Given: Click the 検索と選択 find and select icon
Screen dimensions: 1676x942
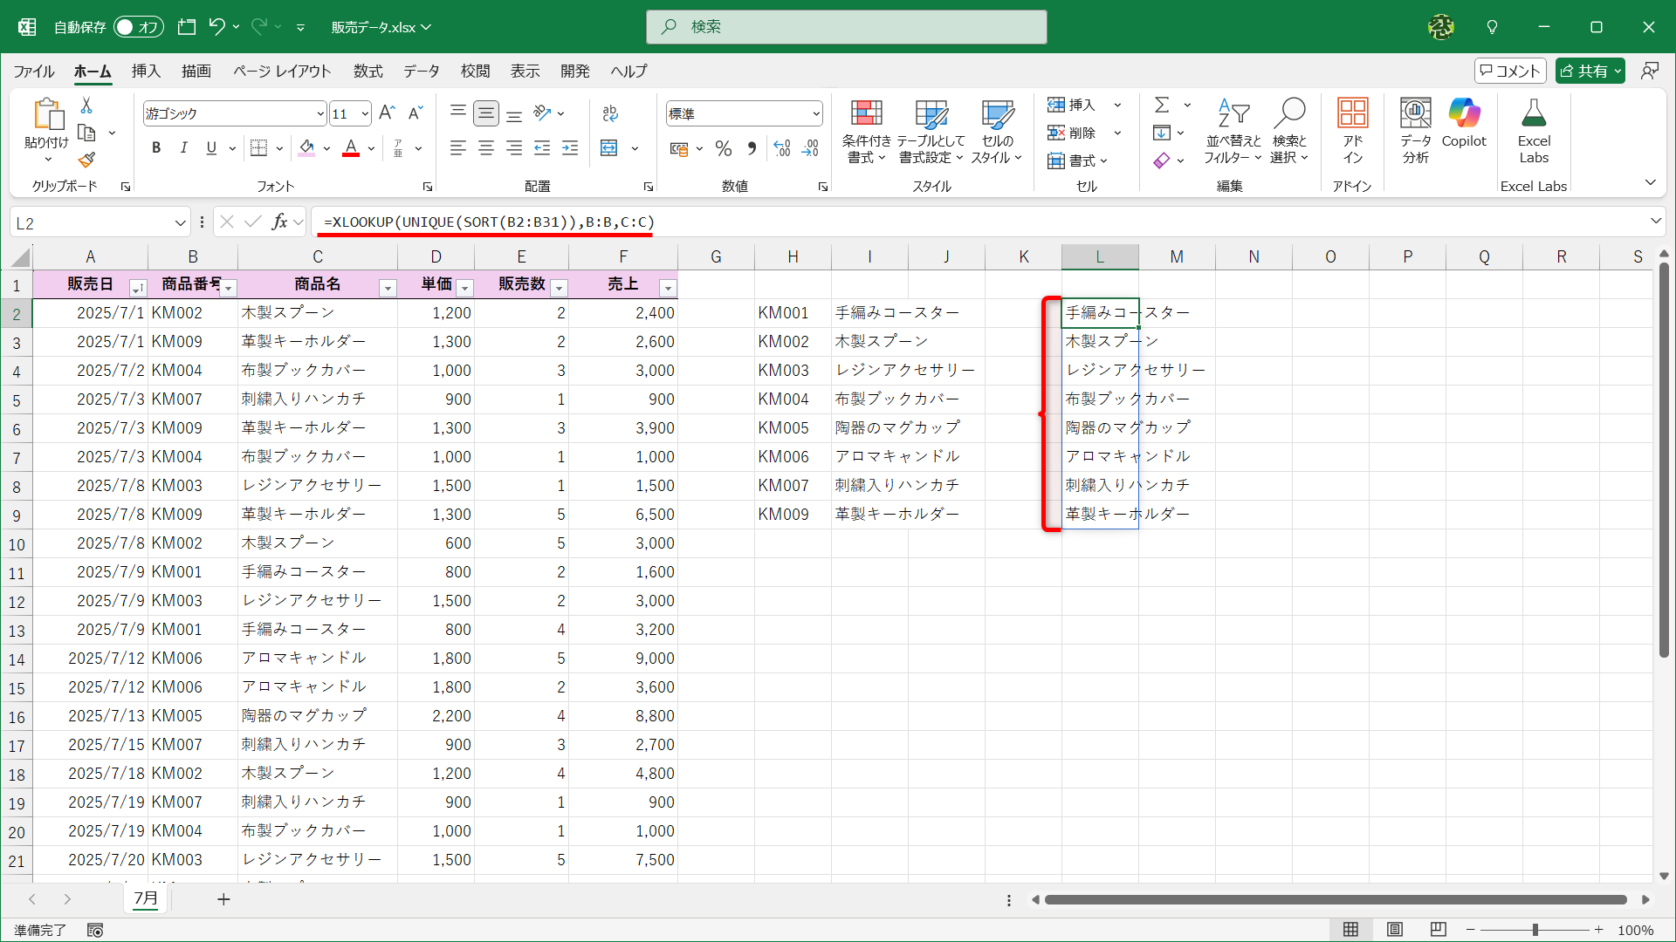Looking at the screenshot, I should [1290, 129].
